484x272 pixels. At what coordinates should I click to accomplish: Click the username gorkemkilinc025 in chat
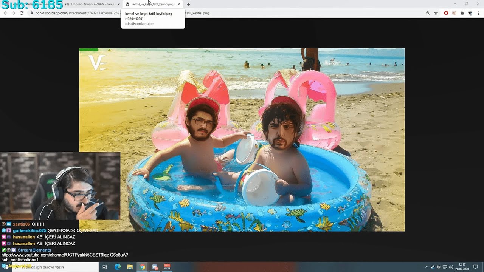(x=29, y=230)
